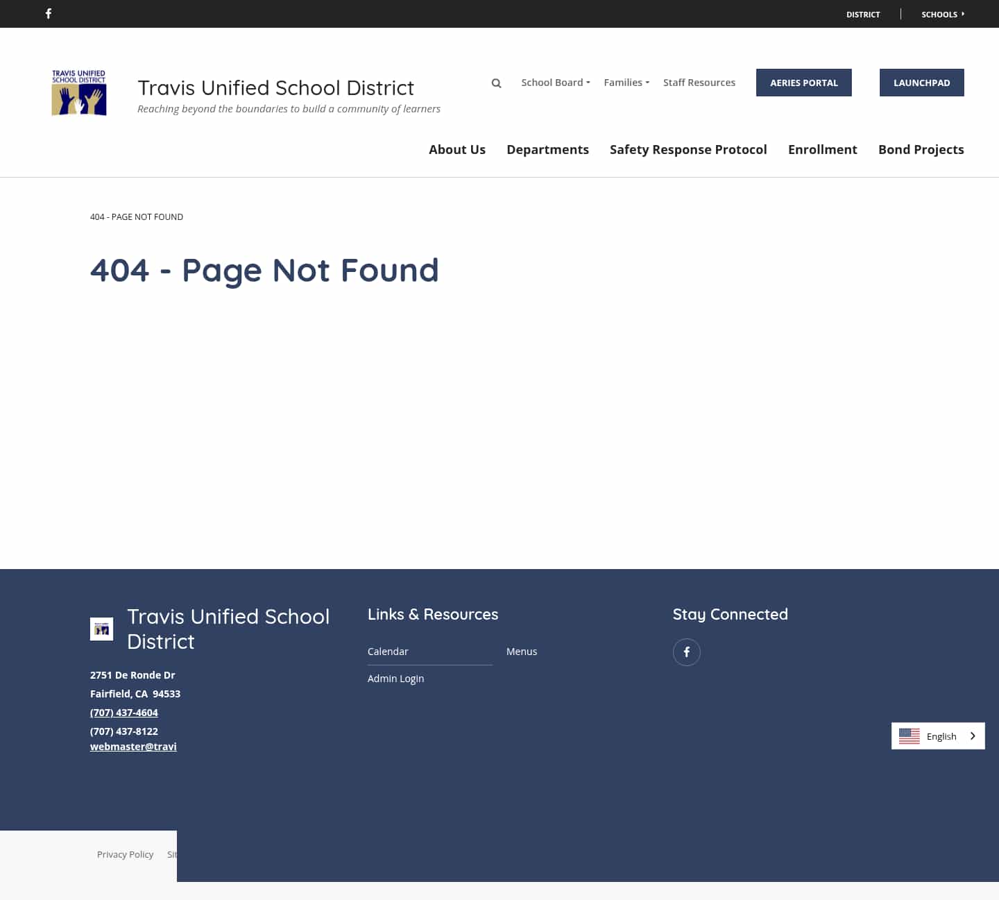Expand the SCHOOLS menu in the top bar

pos(942,14)
